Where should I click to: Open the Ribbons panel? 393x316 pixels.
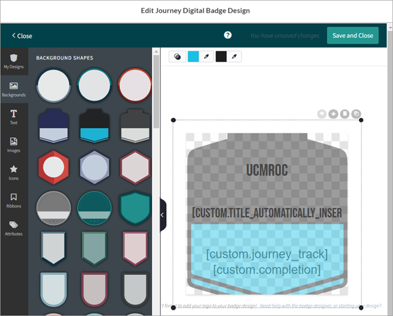pos(13,200)
